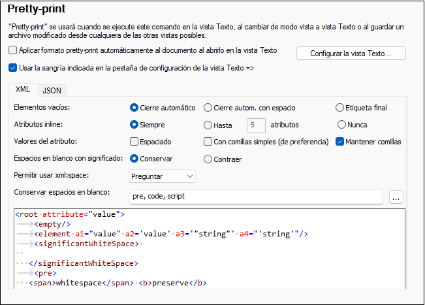Open the xml:space Preguntar dropdown
425x305 pixels.
pyautogui.click(x=163, y=176)
